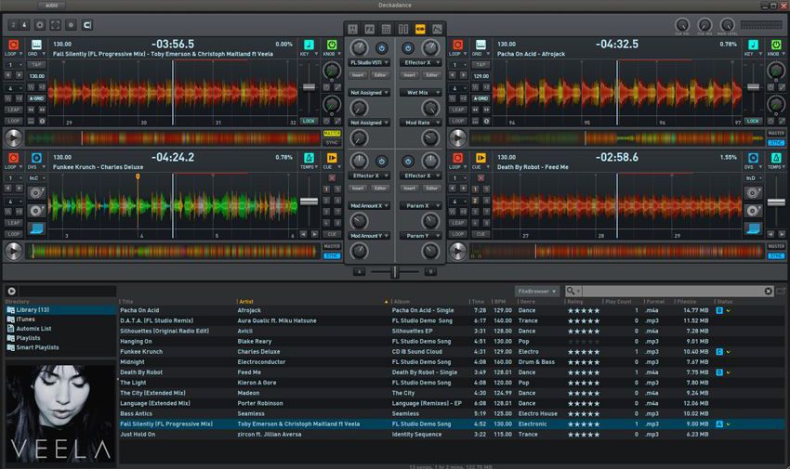Viewport: 790px width, 469px height.
Task: Adjust pitch fader on Fall Silently deck
Action: 309,87
